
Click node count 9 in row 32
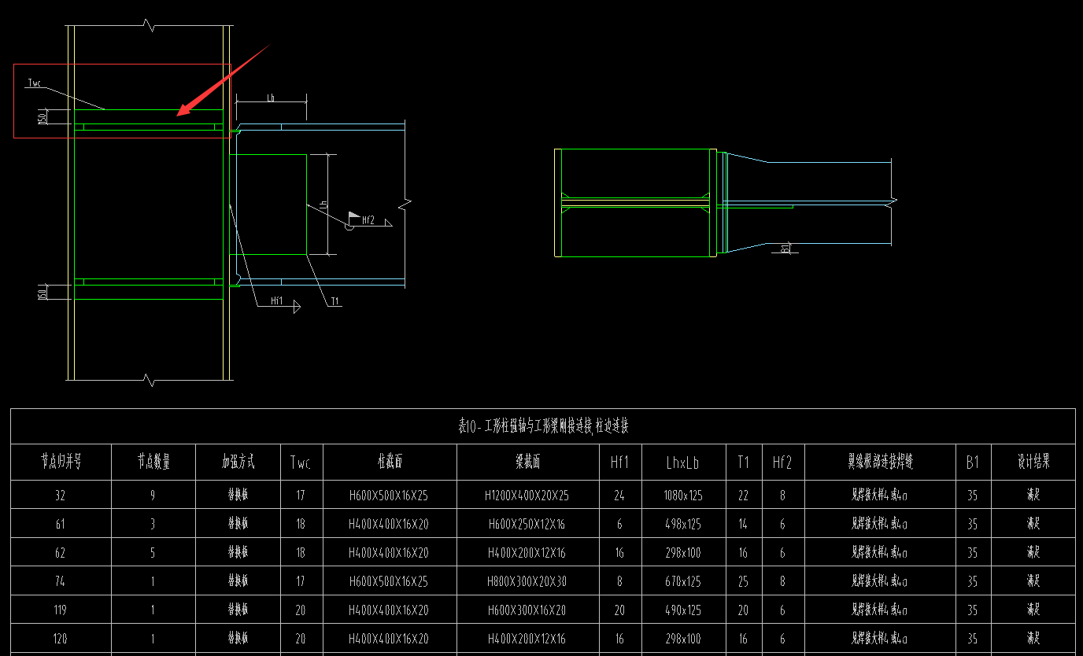click(x=153, y=496)
